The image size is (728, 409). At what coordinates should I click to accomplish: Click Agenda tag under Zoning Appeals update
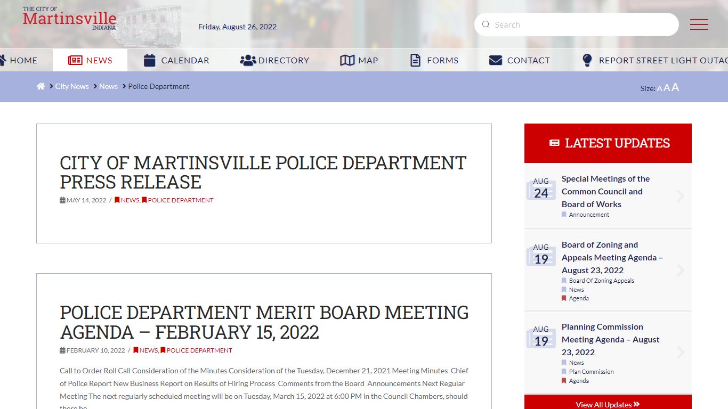pyautogui.click(x=579, y=298)
